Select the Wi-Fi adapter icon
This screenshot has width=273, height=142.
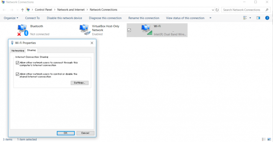tap(147, 30)
